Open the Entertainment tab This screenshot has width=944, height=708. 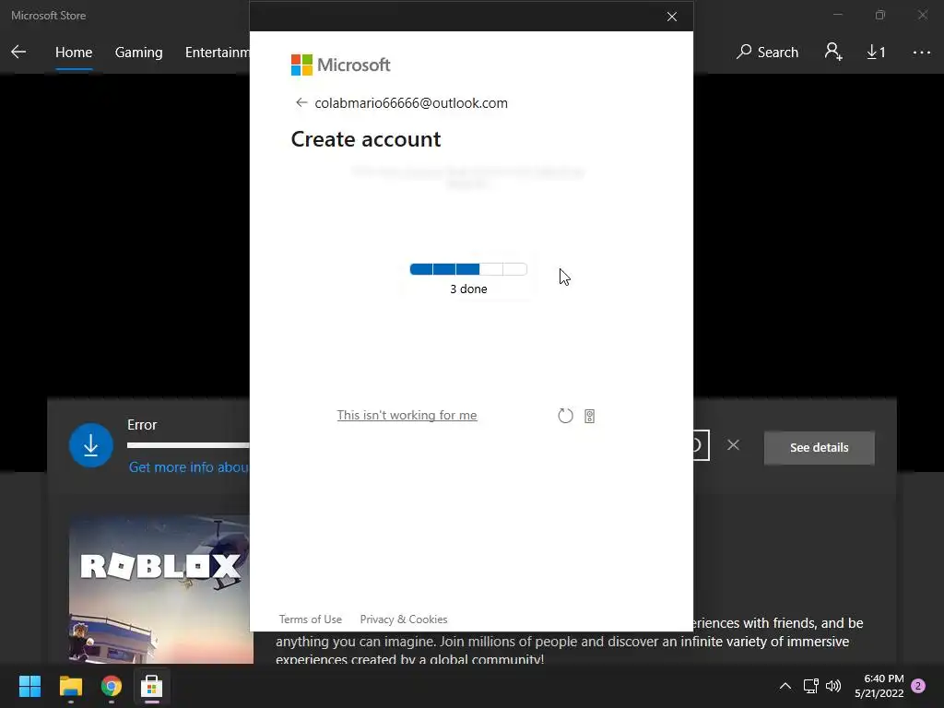coord(218,53)
